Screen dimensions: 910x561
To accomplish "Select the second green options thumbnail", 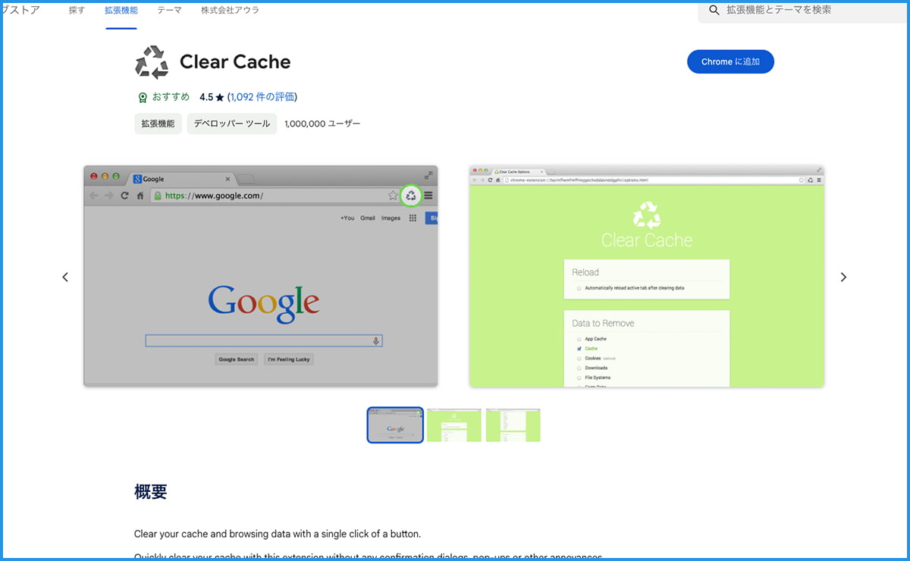I will tap(453, 425).
